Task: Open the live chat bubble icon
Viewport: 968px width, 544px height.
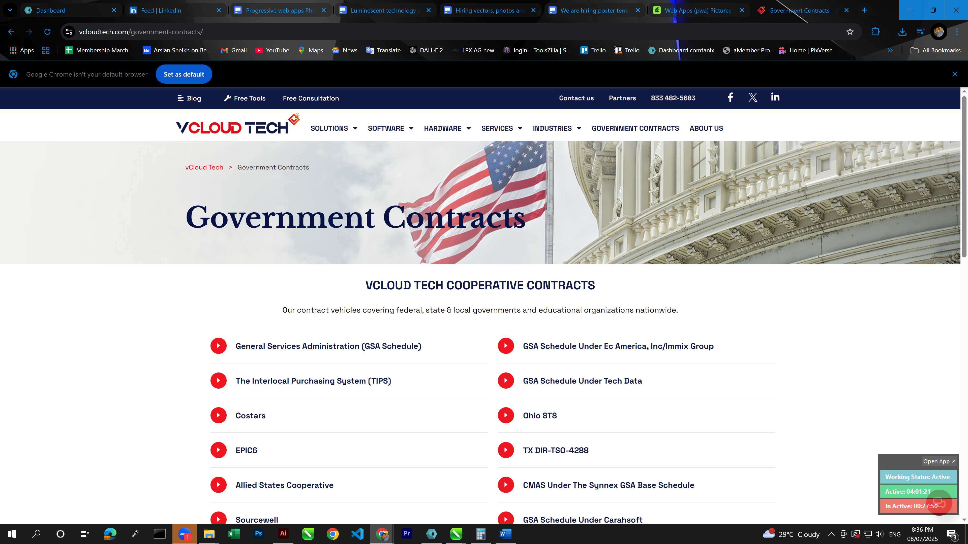Action: 939,502
